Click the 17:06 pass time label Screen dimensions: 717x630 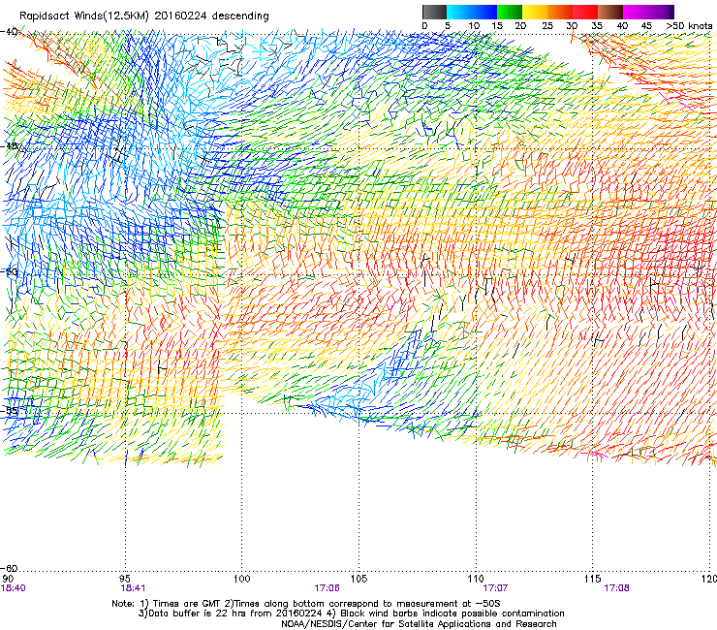coord(327,588)
